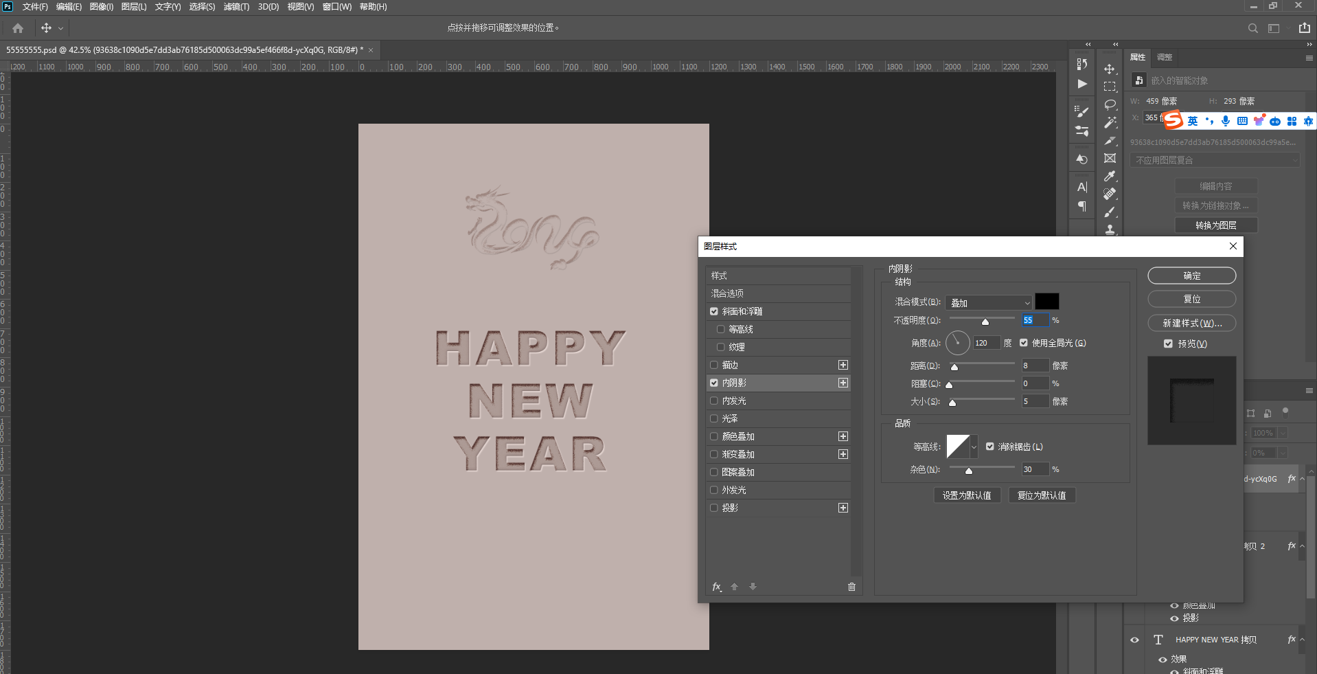
Task: Click the trash icon in layer styles list
Action: pyautogui.click(x=851, y=587)
